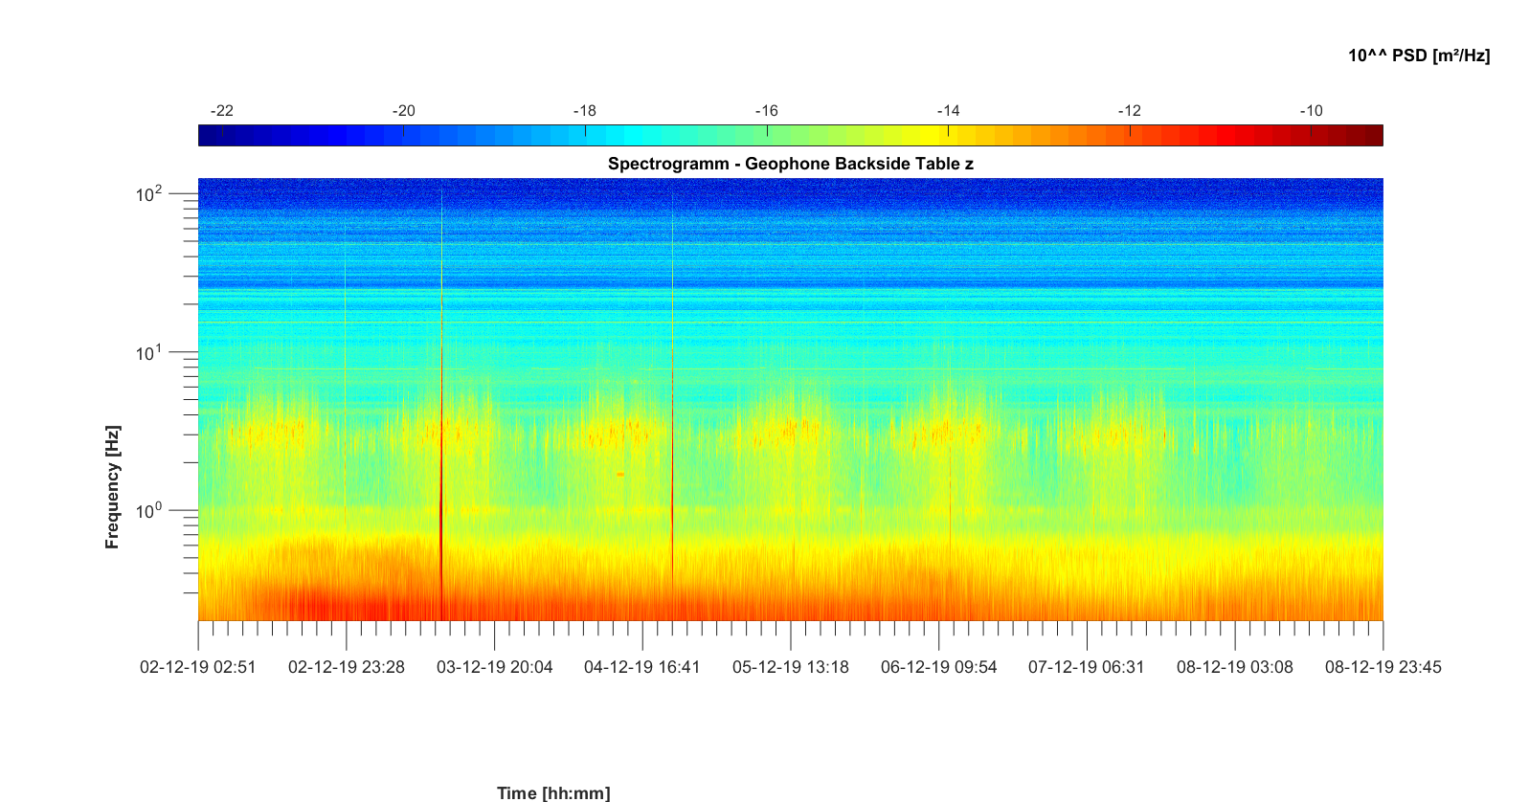Click the spectrogram title 'Geophone Backside Table z'

tap(790, 164)
